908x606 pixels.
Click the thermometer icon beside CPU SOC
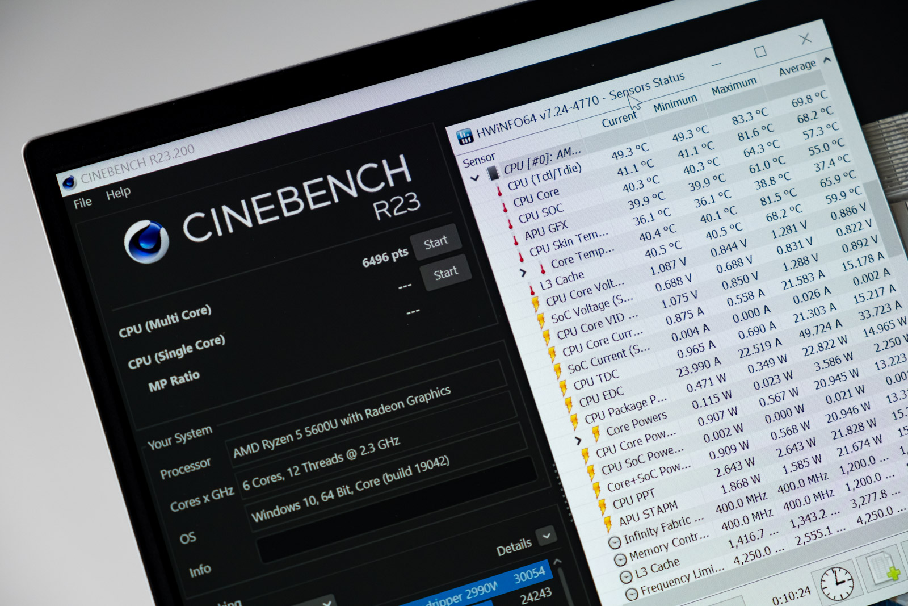click(510, 223)
